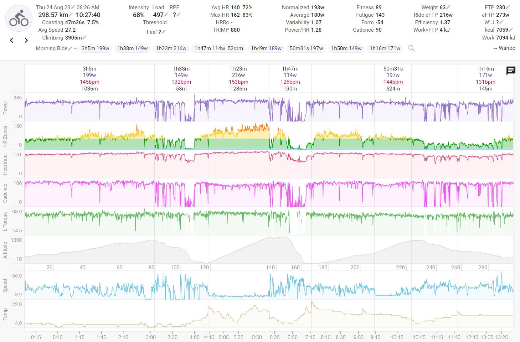Select the 1h16m 171w interval chip
Viewport: 520px width, 342px height.
click(x=385, y=48)
